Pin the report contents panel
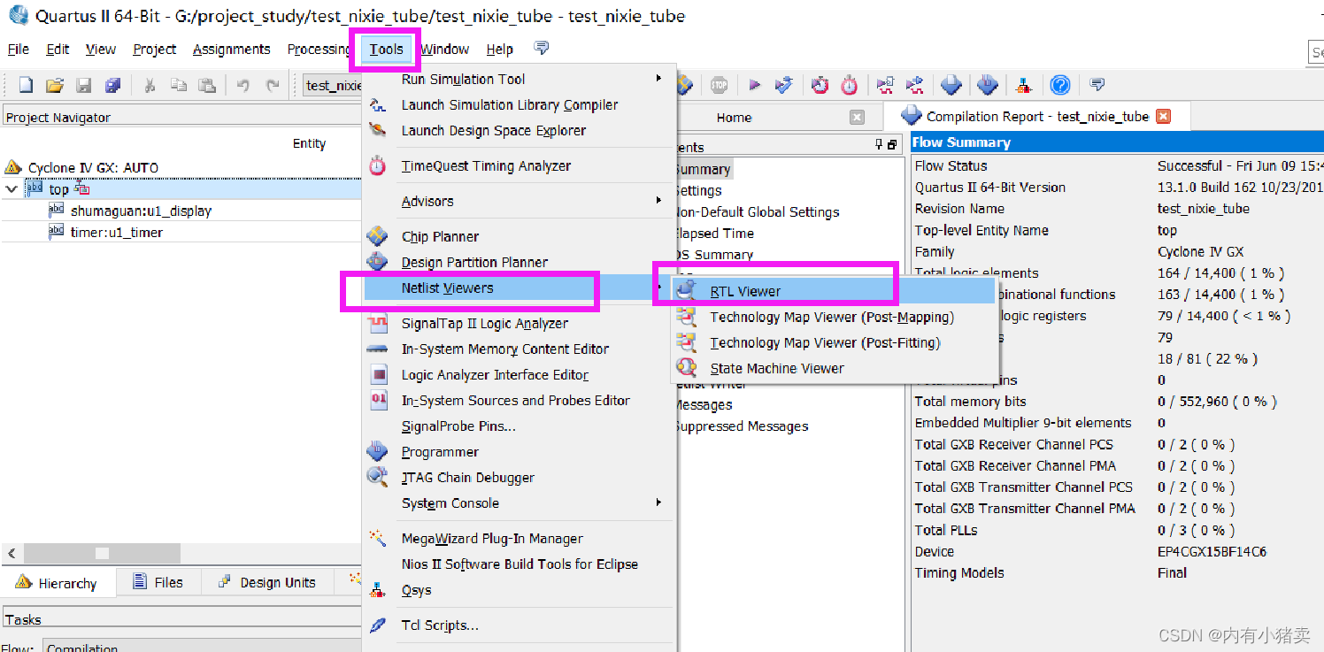 (x=879, y=145)
